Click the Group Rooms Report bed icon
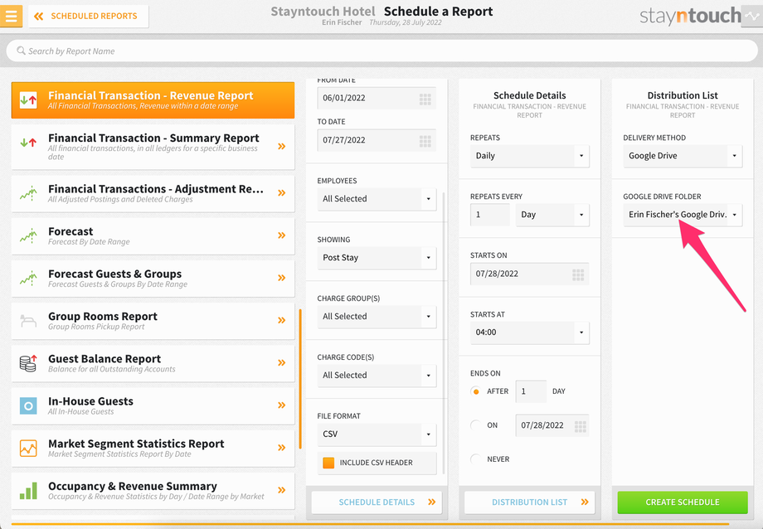 [28, 321]
